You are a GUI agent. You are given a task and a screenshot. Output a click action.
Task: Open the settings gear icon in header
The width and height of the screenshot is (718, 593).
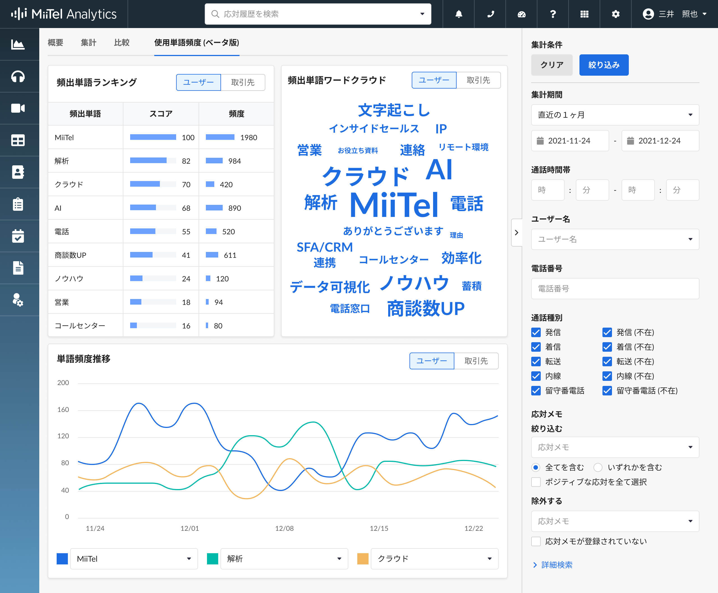[x=616, y=14]
